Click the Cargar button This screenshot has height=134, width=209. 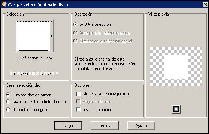68,126
